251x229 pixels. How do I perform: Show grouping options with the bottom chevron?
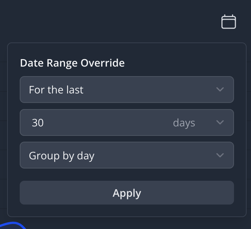click(220, 155)
